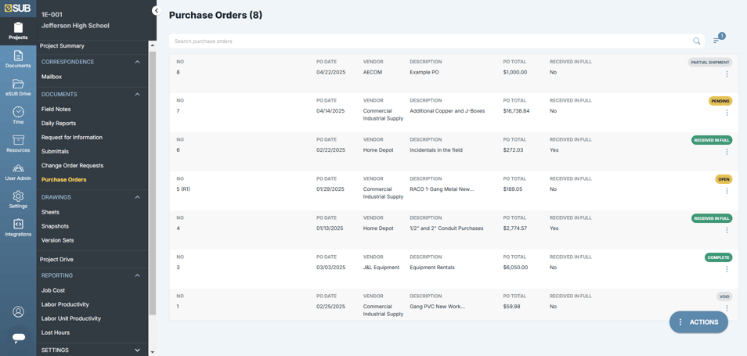Image resolution: width=747 pixels, height=356 pixels.
Task: Collapse the sidebar navigation panel
Action: pos(155,11)
